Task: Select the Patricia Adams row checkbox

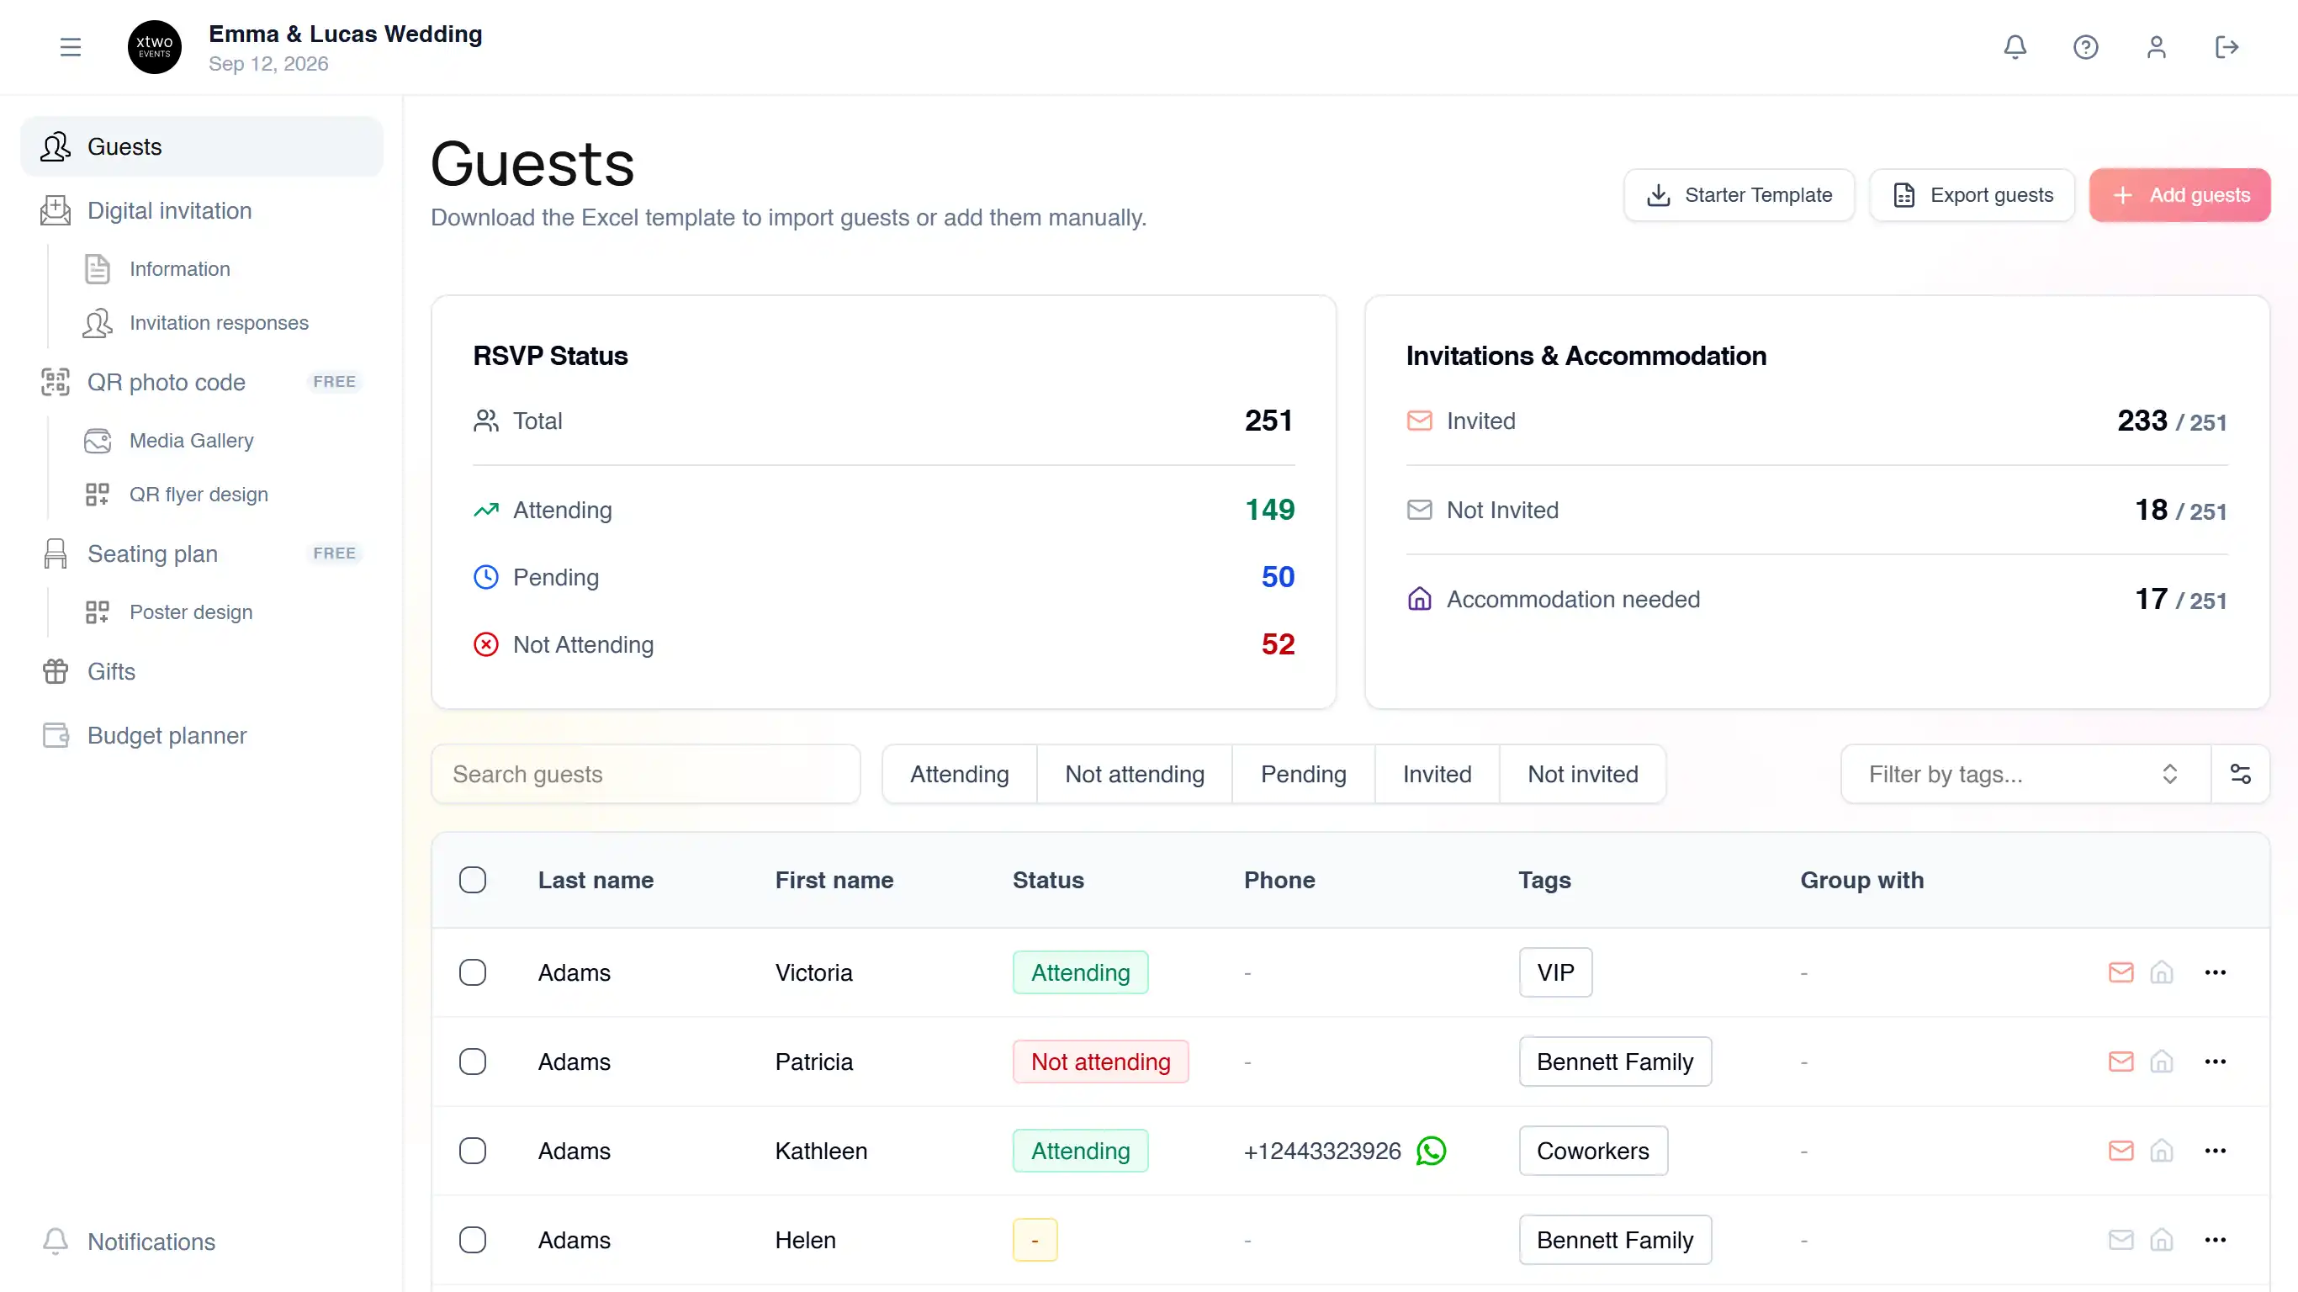Action: click(x=472, y=1061)
